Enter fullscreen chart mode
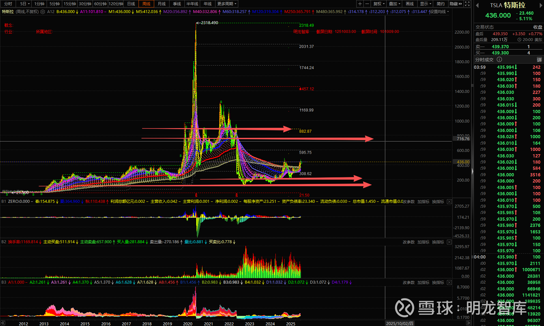Viewport: 544px width, 326px height. (x=467, y=4)
